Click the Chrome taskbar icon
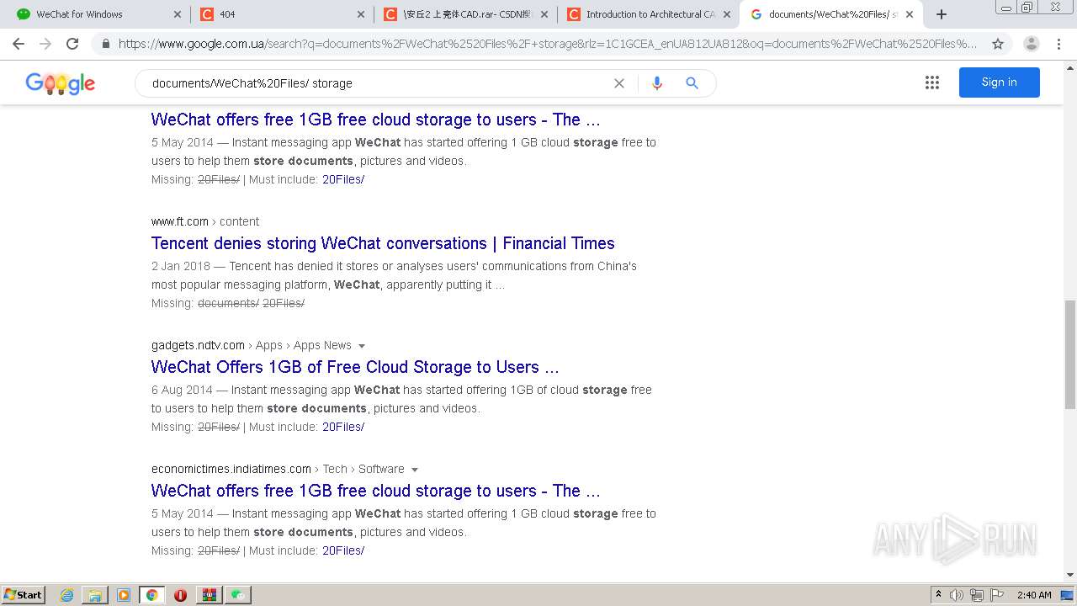This screenshot has width=1077, height=606. [151, 595]
